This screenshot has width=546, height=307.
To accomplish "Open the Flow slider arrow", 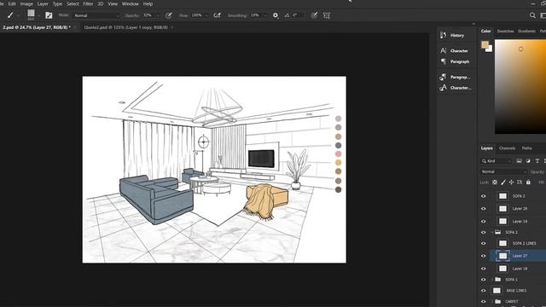I will [206, 15].
